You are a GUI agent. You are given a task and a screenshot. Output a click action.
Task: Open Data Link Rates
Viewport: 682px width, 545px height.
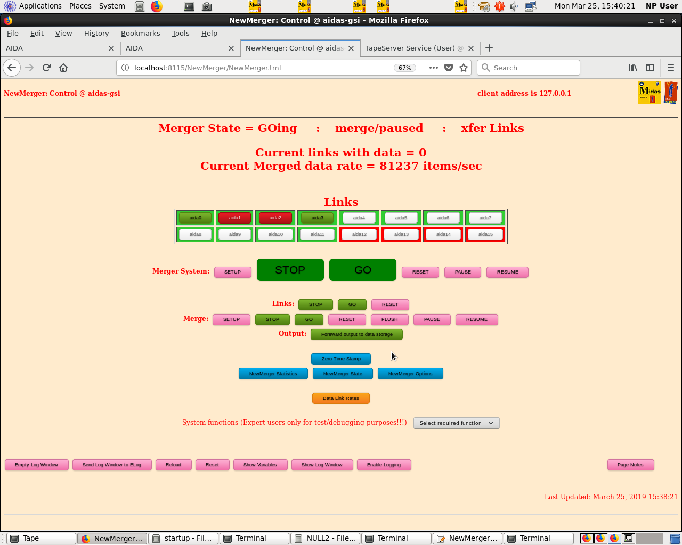click(x=340, y=398)
